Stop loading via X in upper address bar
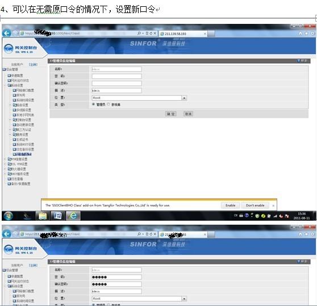Screen dimensions: 317x306 [x=155, y=33]
